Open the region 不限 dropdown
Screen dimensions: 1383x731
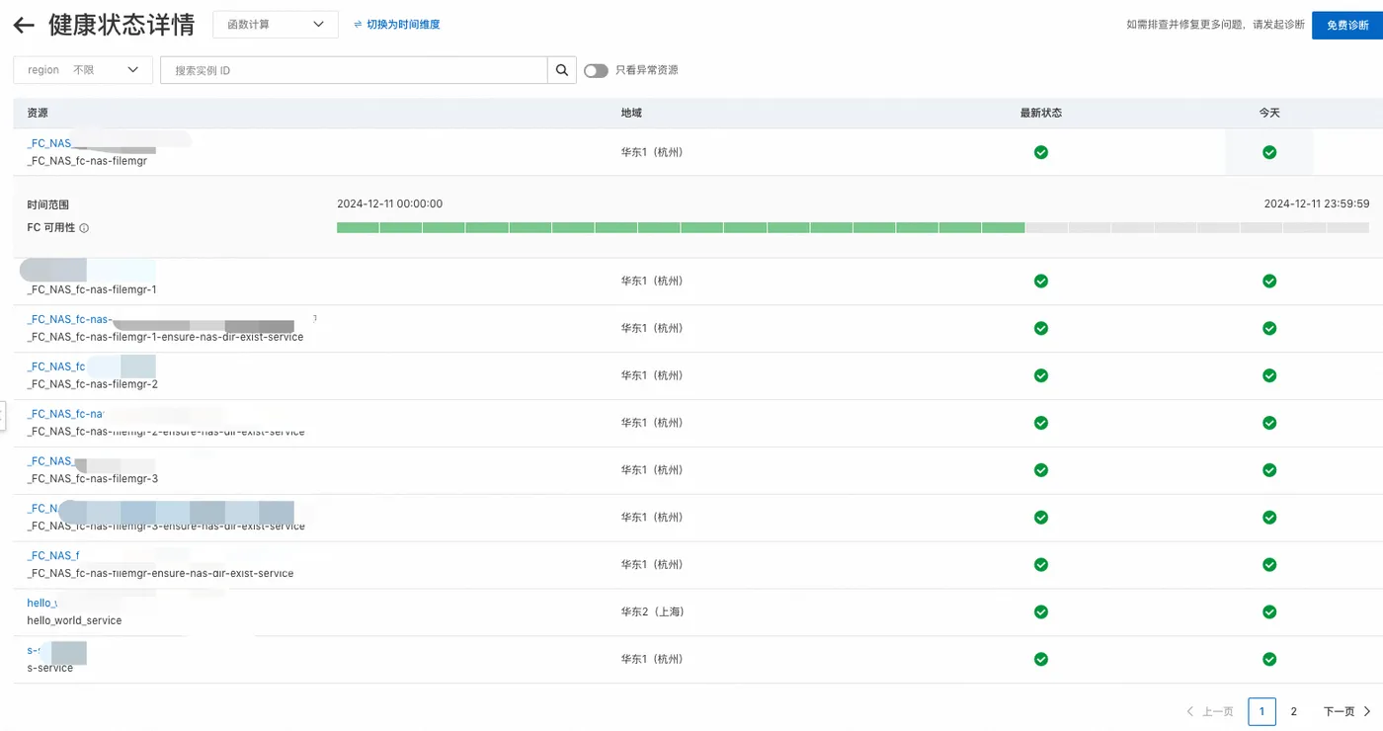coord(83,70)
